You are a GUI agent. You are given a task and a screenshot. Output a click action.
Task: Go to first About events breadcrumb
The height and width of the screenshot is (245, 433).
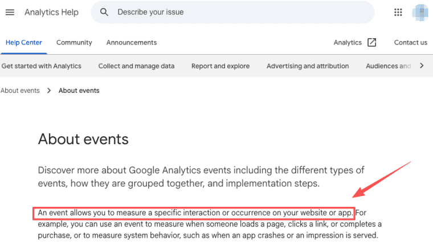20,91
